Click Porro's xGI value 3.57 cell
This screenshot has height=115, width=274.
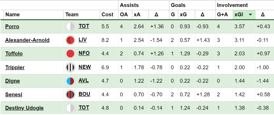tap(239, 27)
